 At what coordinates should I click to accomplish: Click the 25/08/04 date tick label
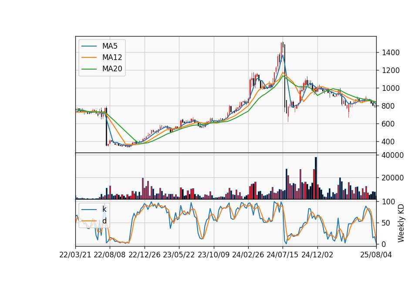[x=376, y=255]
